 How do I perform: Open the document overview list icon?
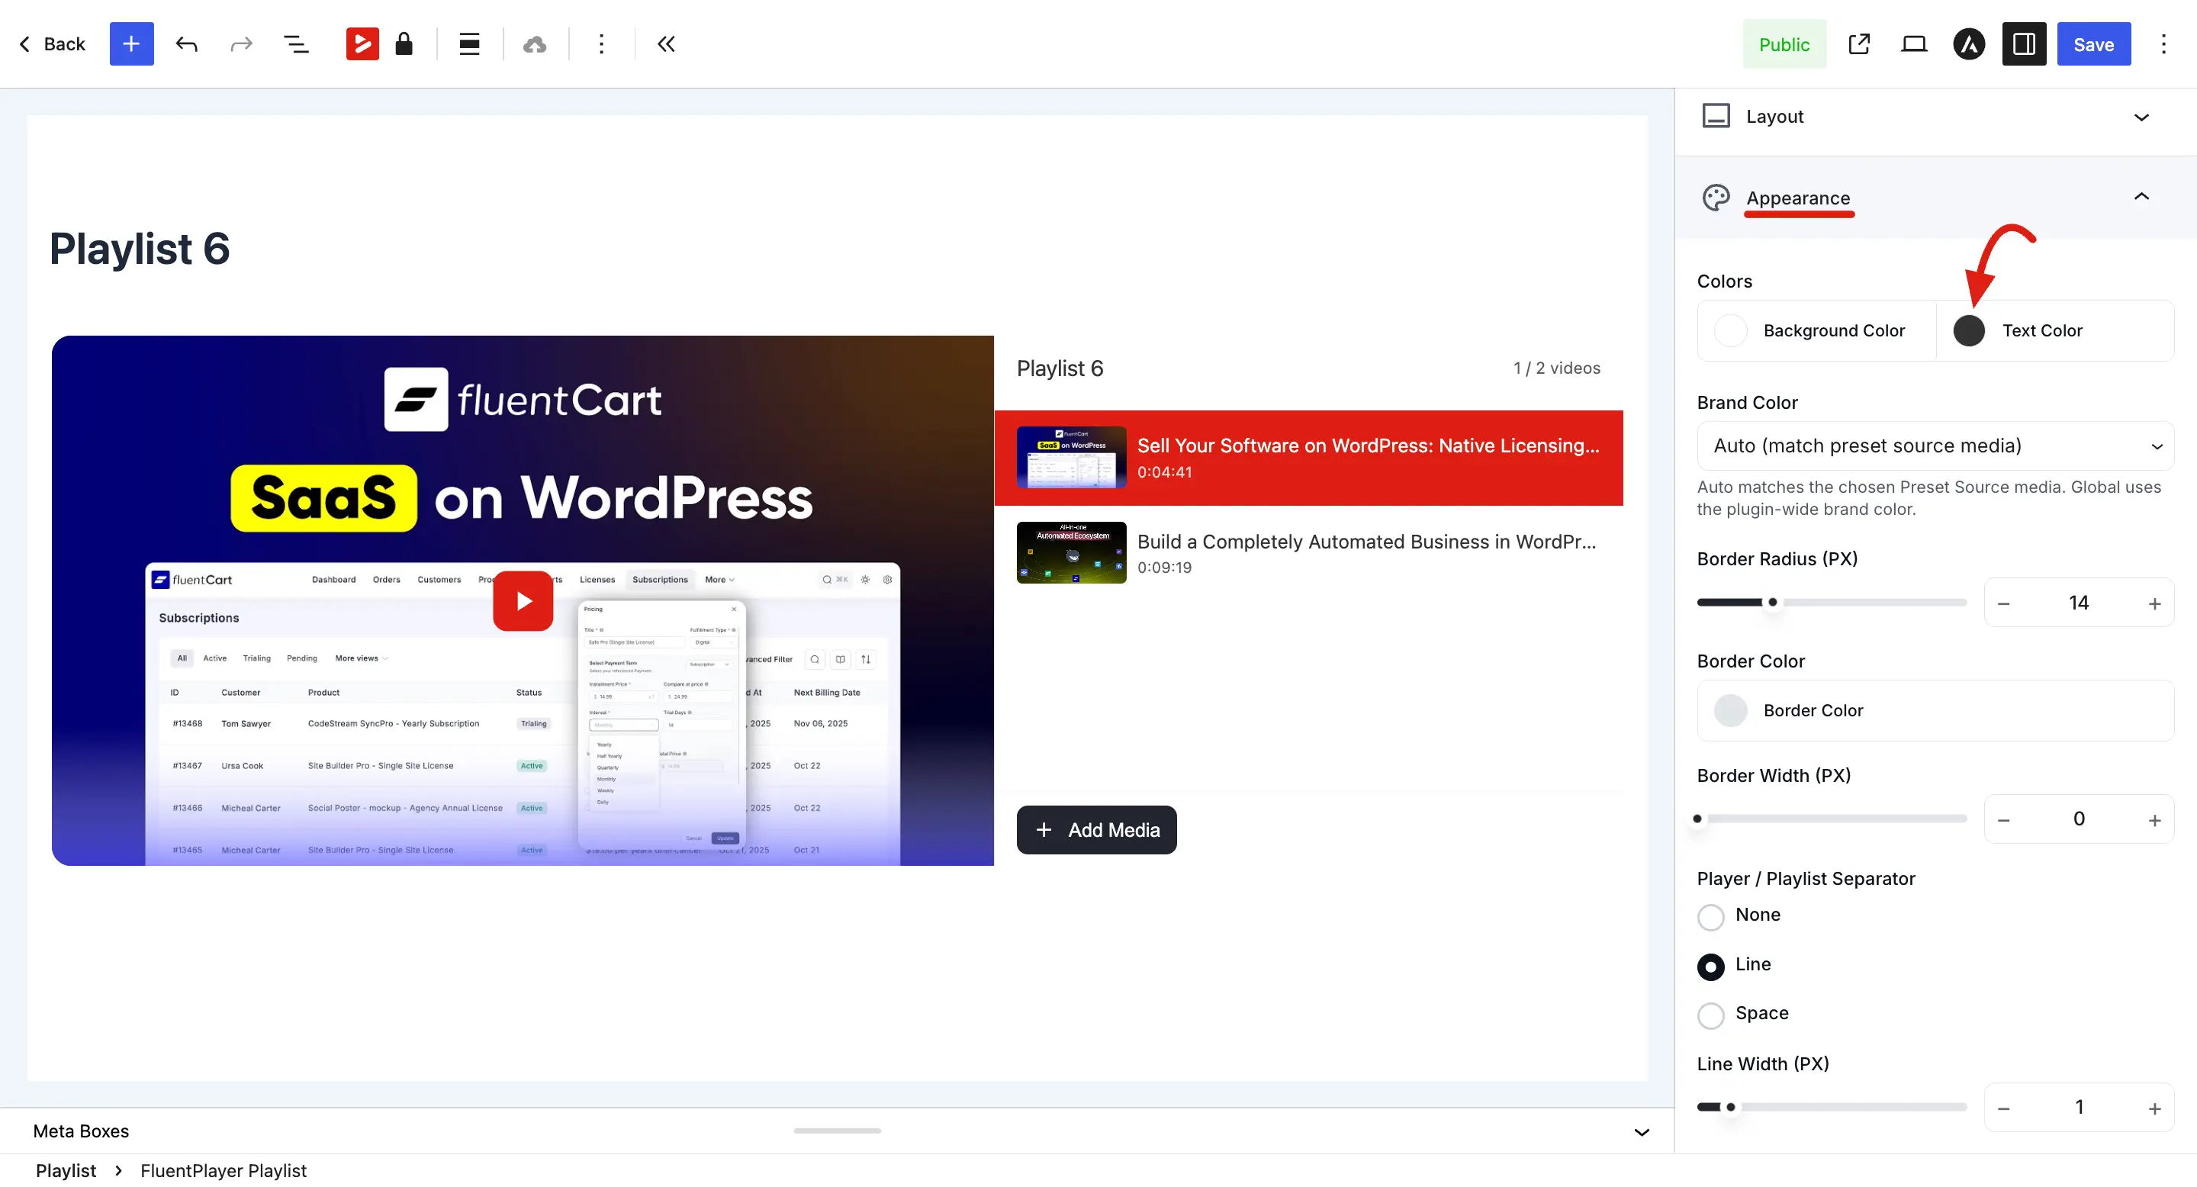coord(296,43)
